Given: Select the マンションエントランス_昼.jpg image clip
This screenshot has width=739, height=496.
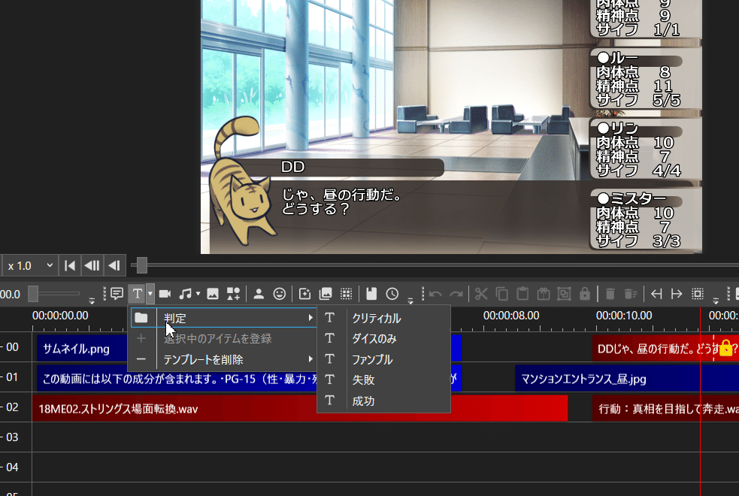Looking at the screenshot, I should (627, 379).
